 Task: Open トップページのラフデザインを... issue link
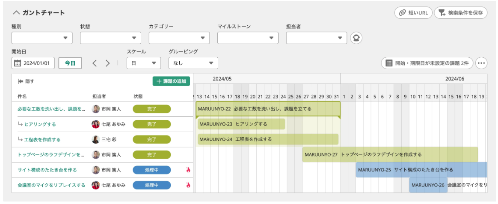[x=50, y=154]
